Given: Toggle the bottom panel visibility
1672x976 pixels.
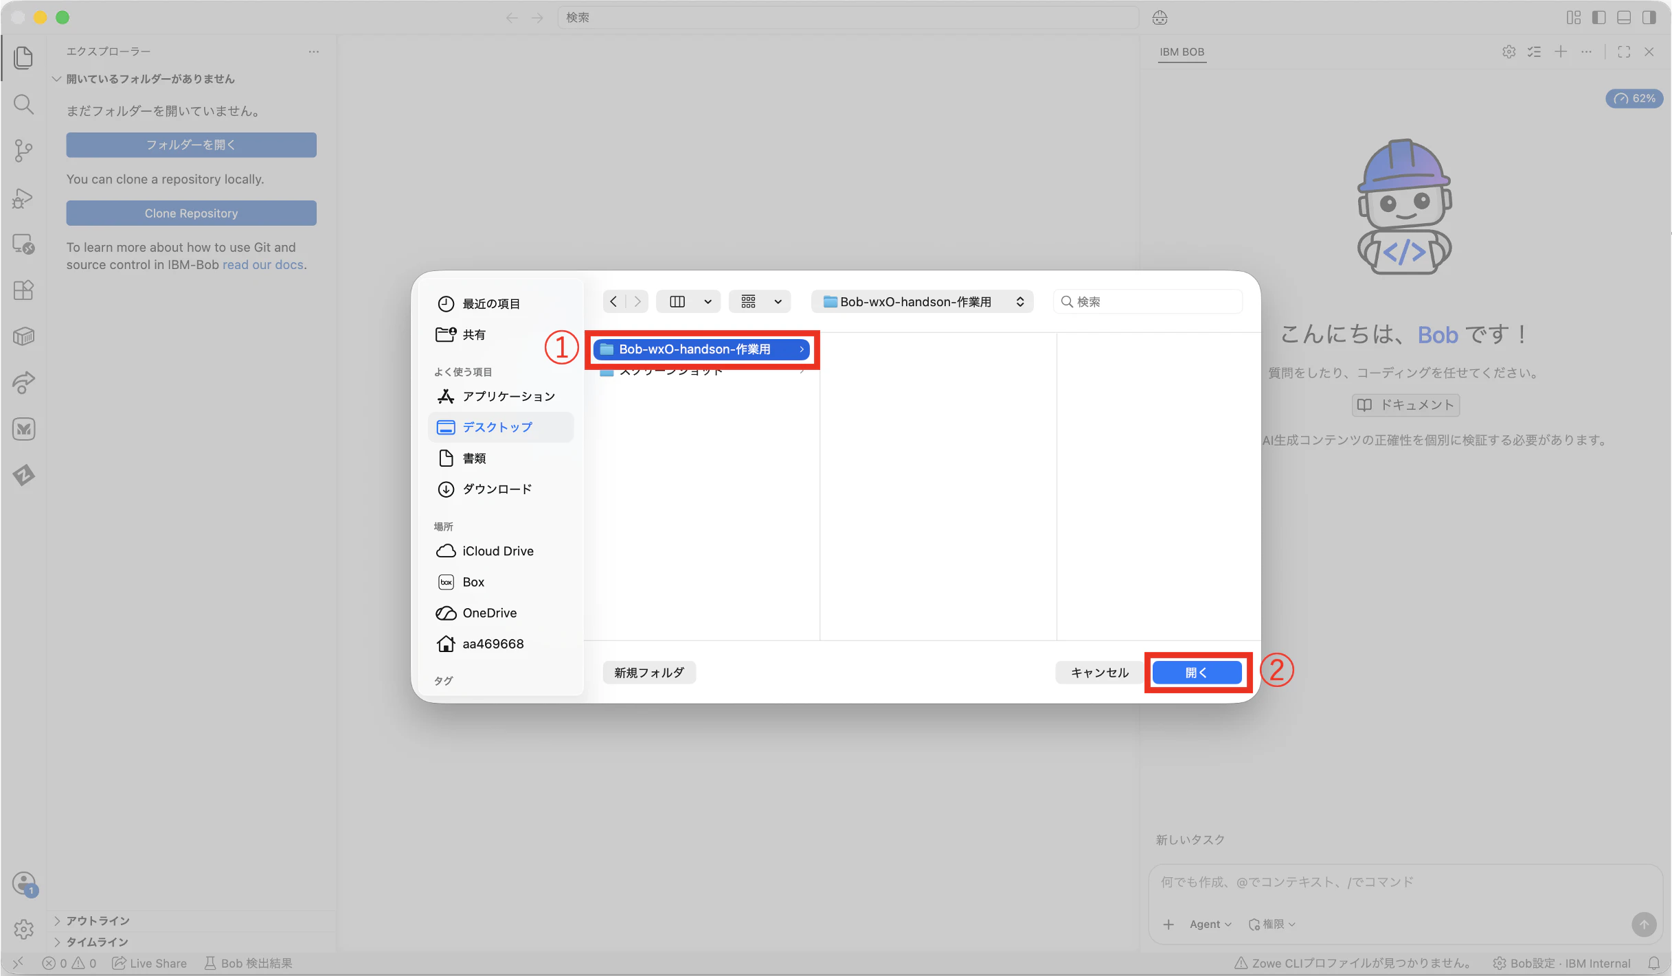Looking at the screenshot, I should (x=1624, y=18).
